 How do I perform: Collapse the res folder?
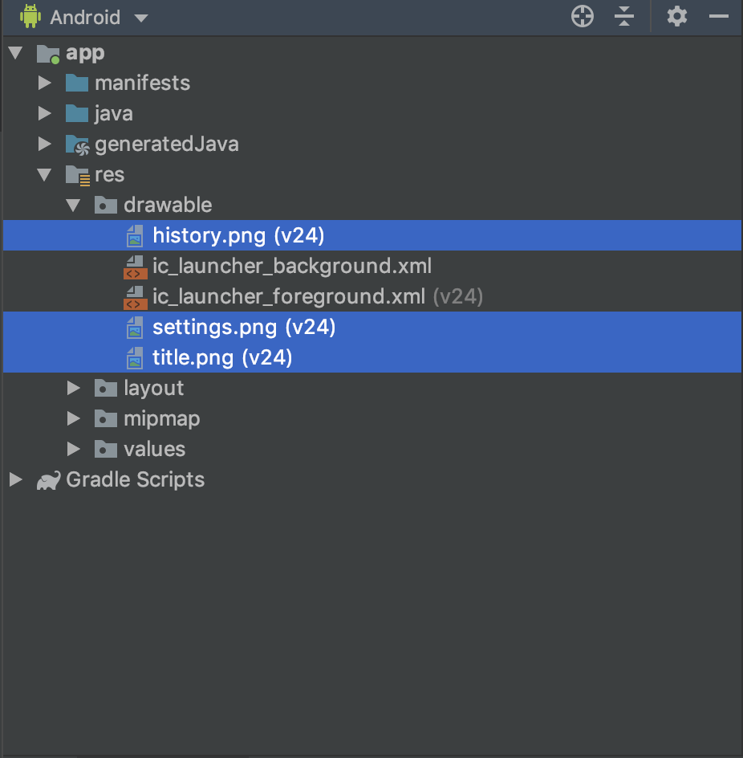click(44, 174)
